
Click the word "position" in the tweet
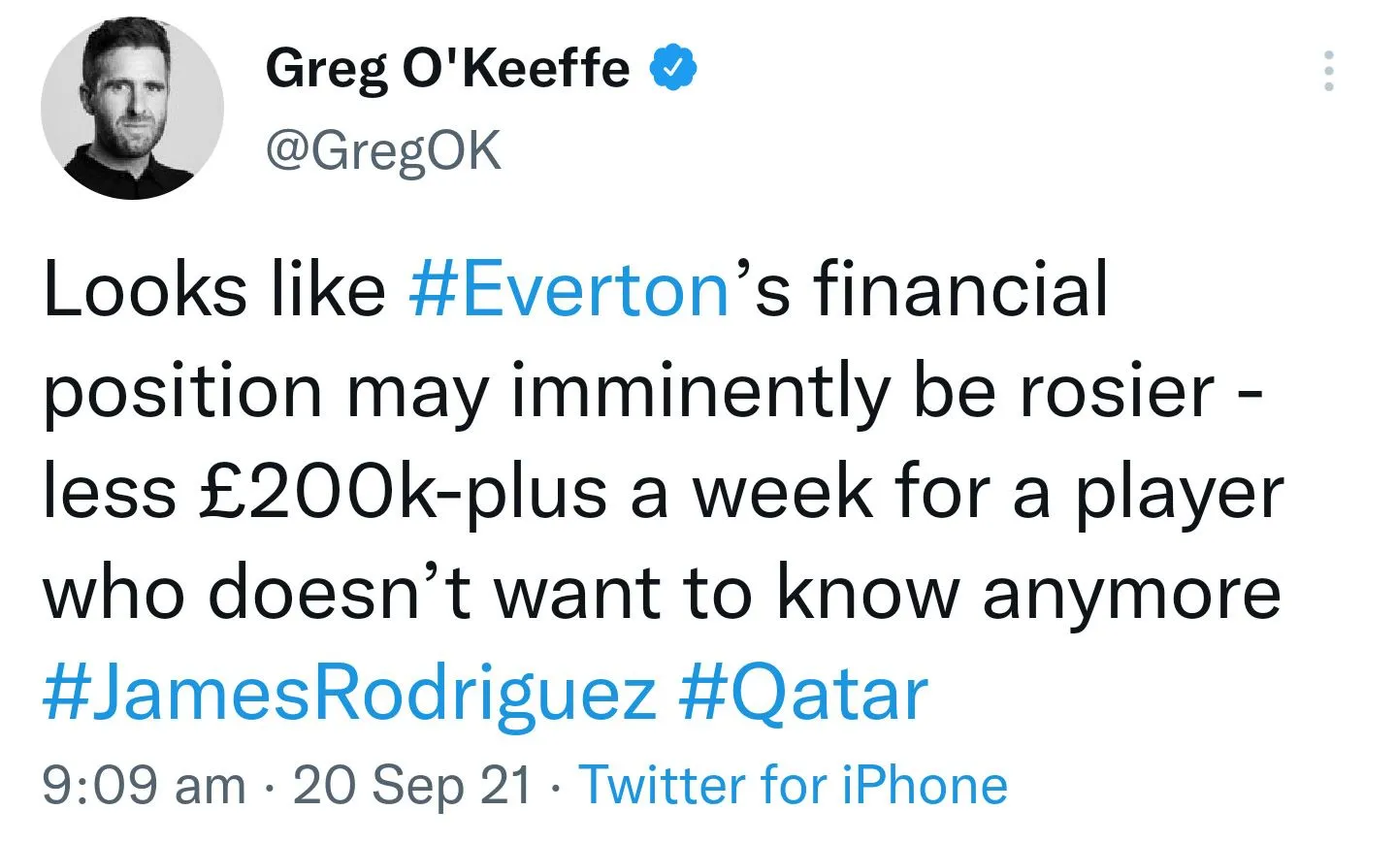pyautogui.click(x=182, y=391)
